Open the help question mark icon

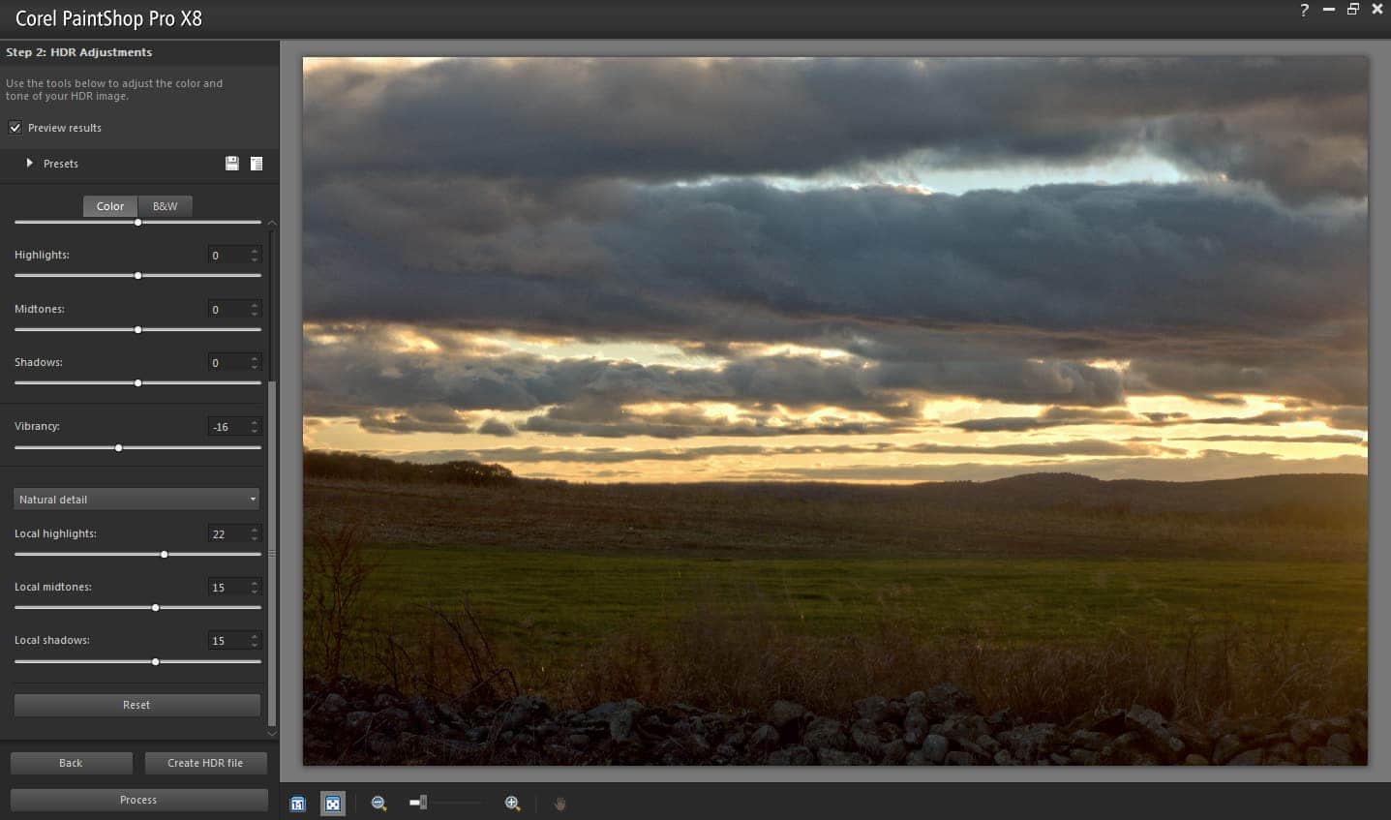[x=1304, y=11]
